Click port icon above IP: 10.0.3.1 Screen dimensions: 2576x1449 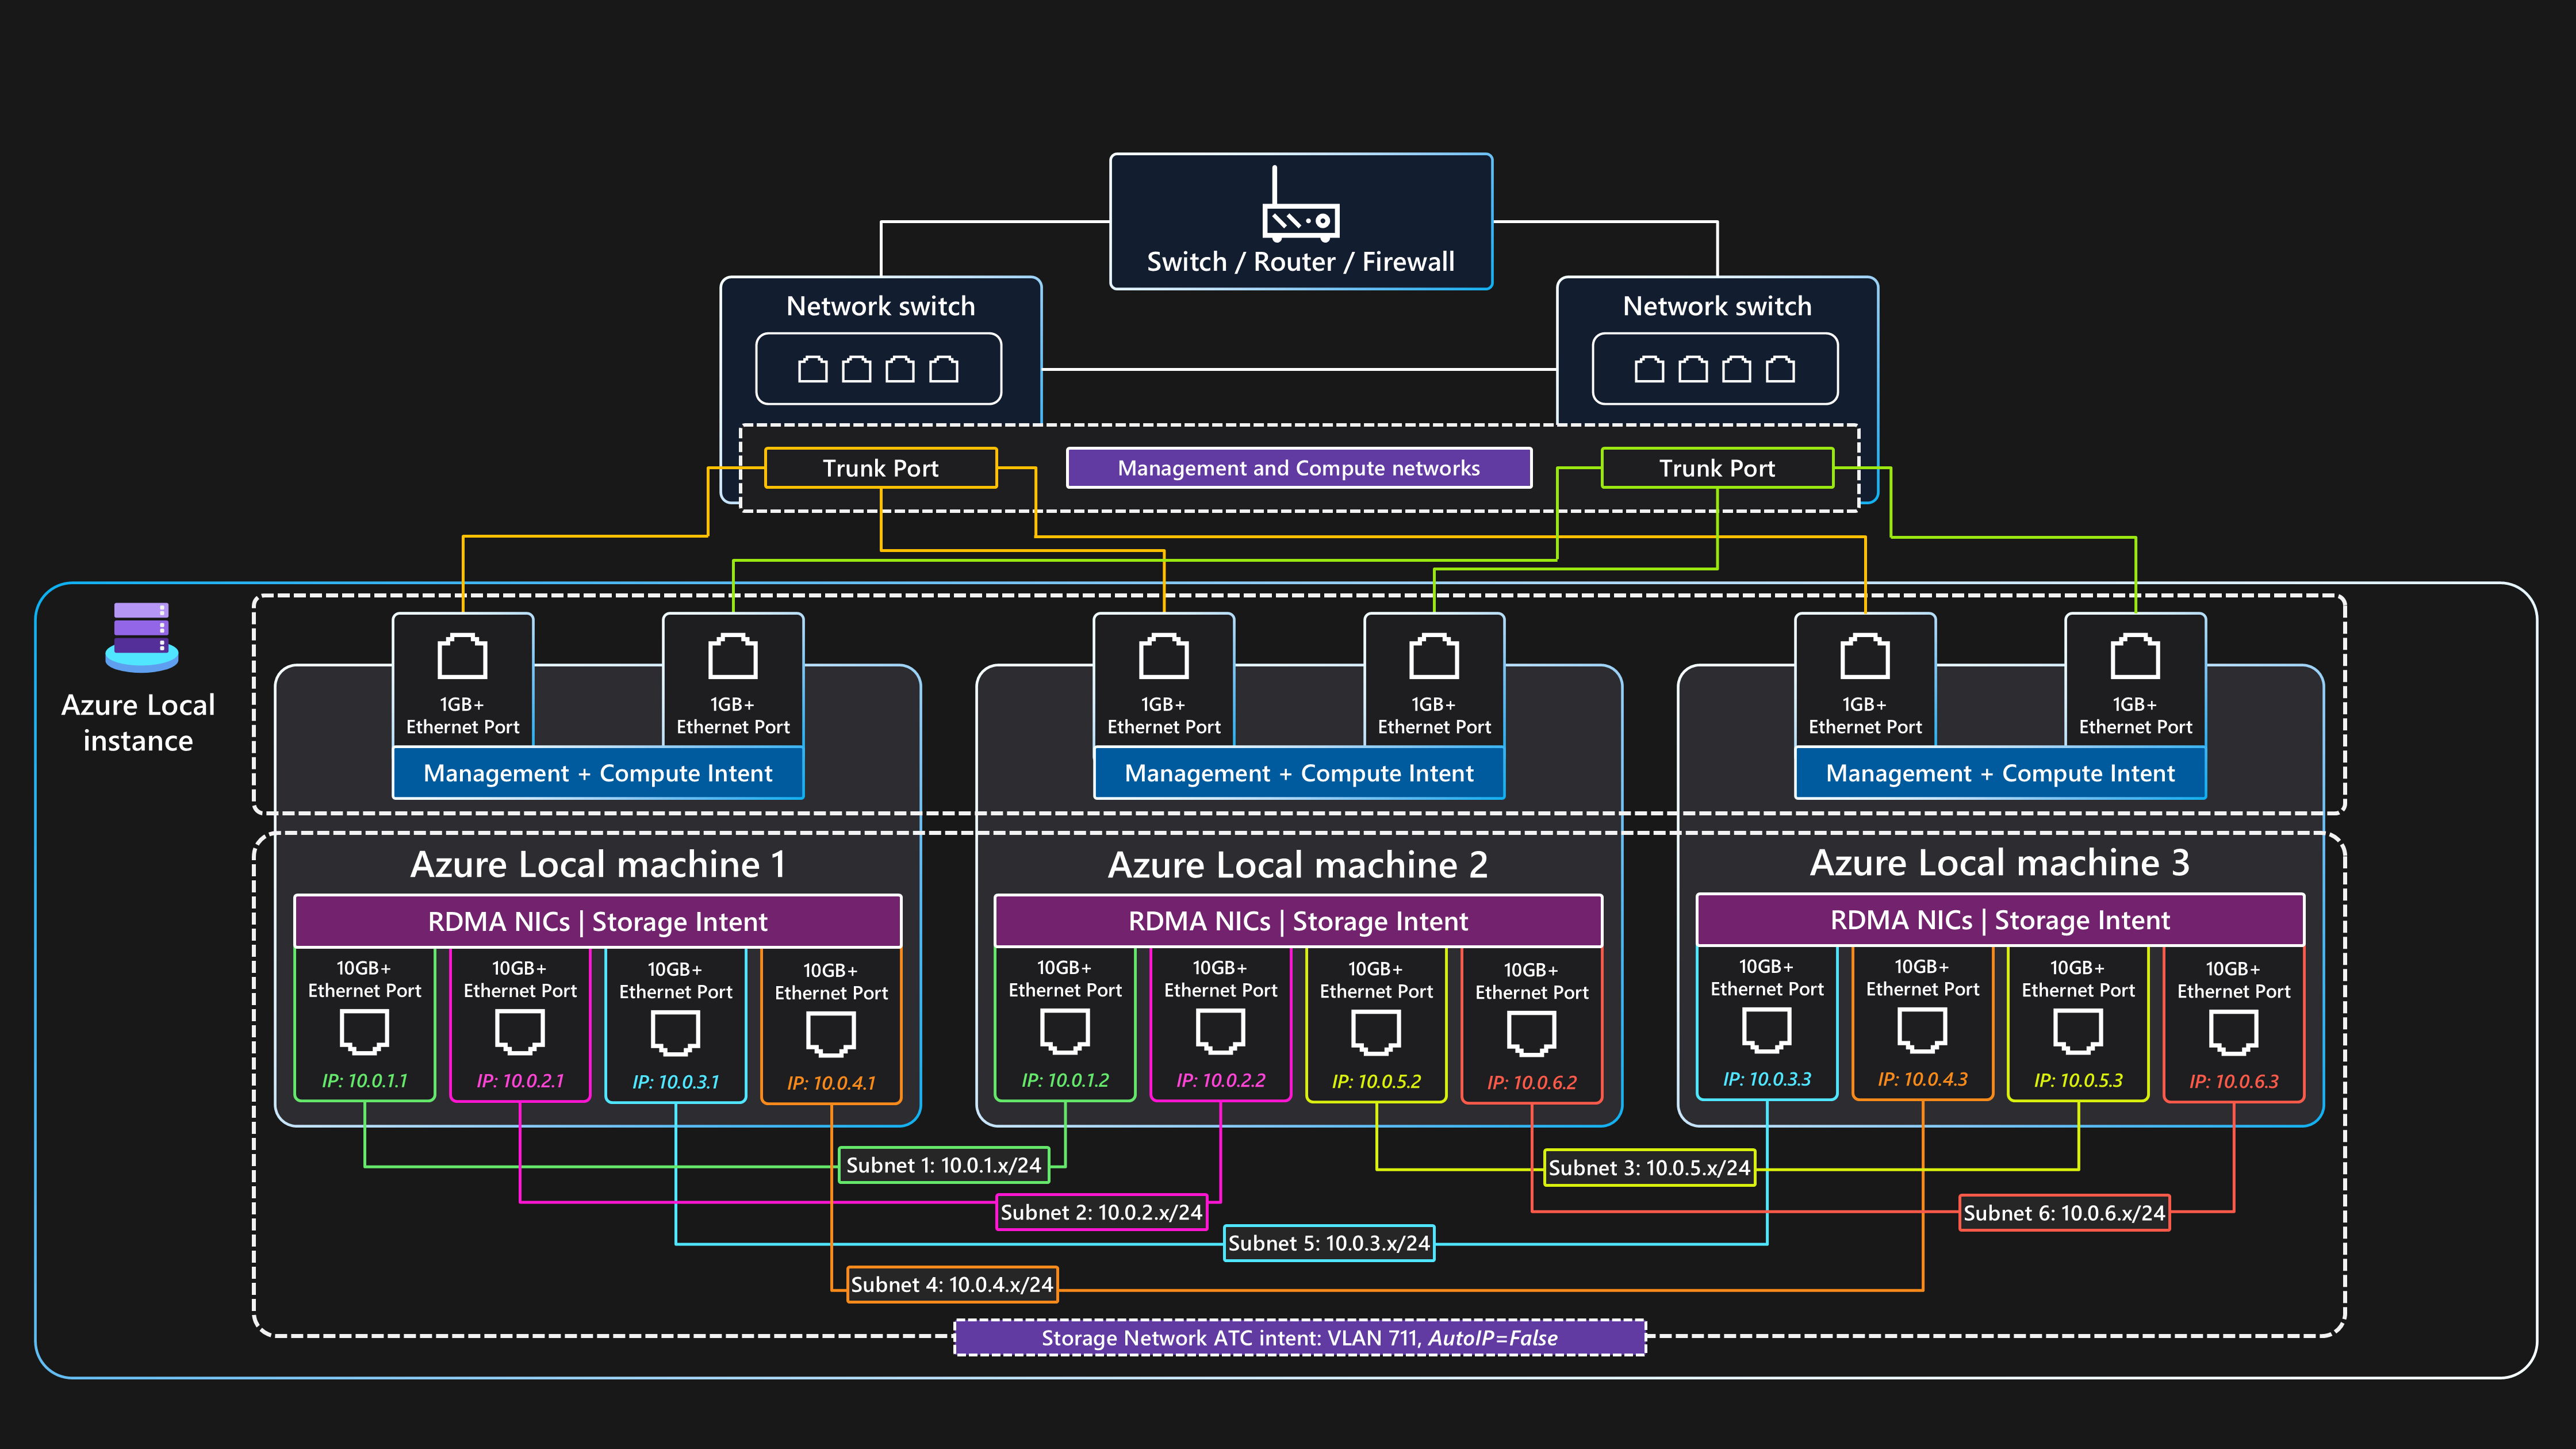point(675,1033)
